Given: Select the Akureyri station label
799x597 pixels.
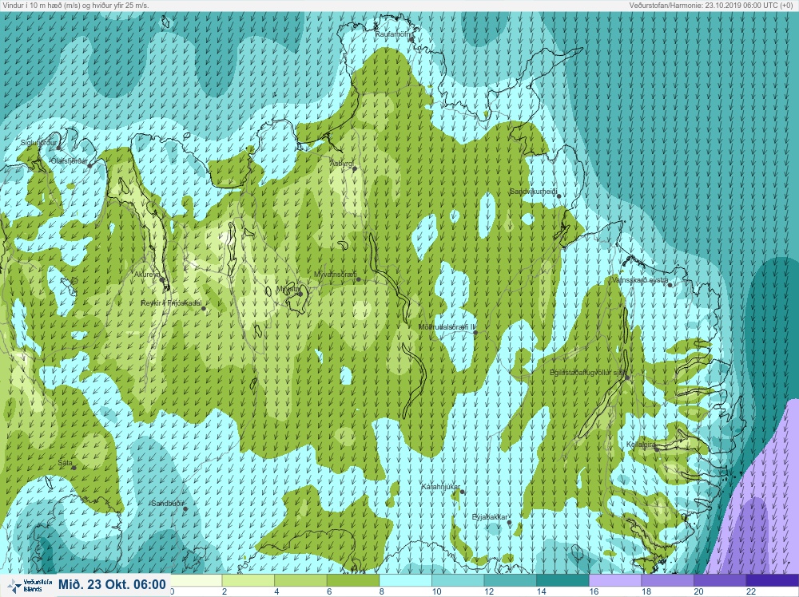Looking at the screenshot, I should point(147,275).
